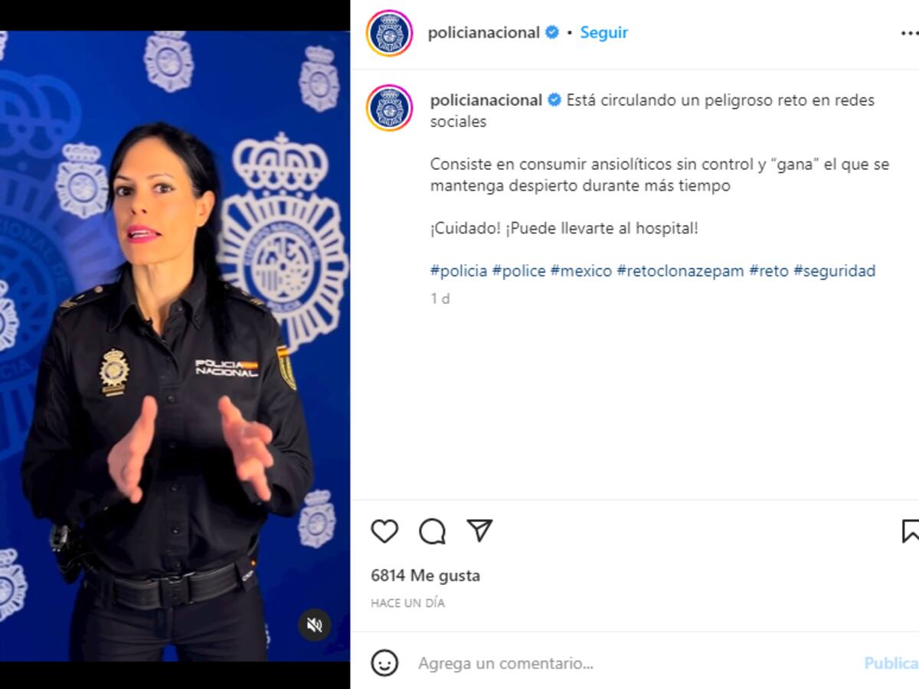Open the #retoclonazepam hashtag
This screenshot has height=689, width=919.
680,270
